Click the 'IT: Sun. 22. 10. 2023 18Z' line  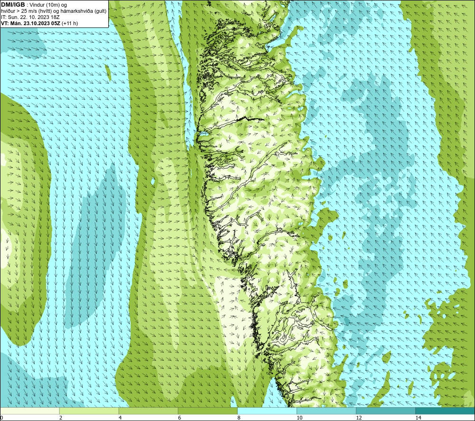30,17
